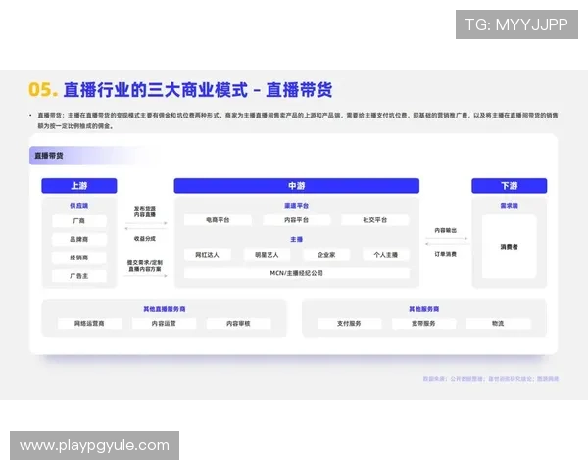Viewport: 588px width, 470px height.
Task: Click the 企业家 box
Action: click(326, 255)
